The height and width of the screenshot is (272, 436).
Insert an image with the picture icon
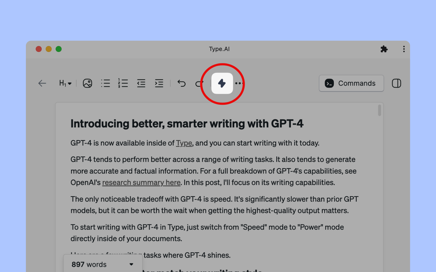[87, 83]
